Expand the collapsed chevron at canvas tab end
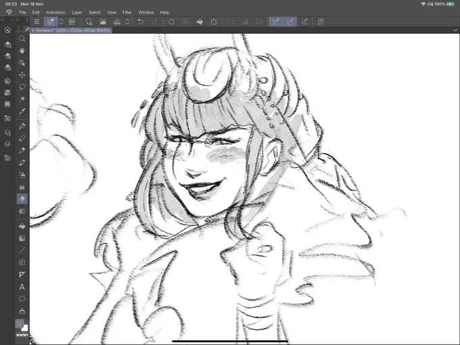460x345 pixels. (455, 30)
